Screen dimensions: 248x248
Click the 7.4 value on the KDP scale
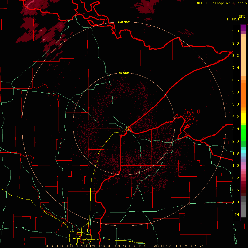coord(236,68)
